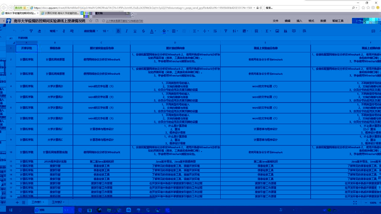The height and width of the screenshot is (214, 381).
Task: Open the comments panel icon at toolbar right
Action: point(374,31)
